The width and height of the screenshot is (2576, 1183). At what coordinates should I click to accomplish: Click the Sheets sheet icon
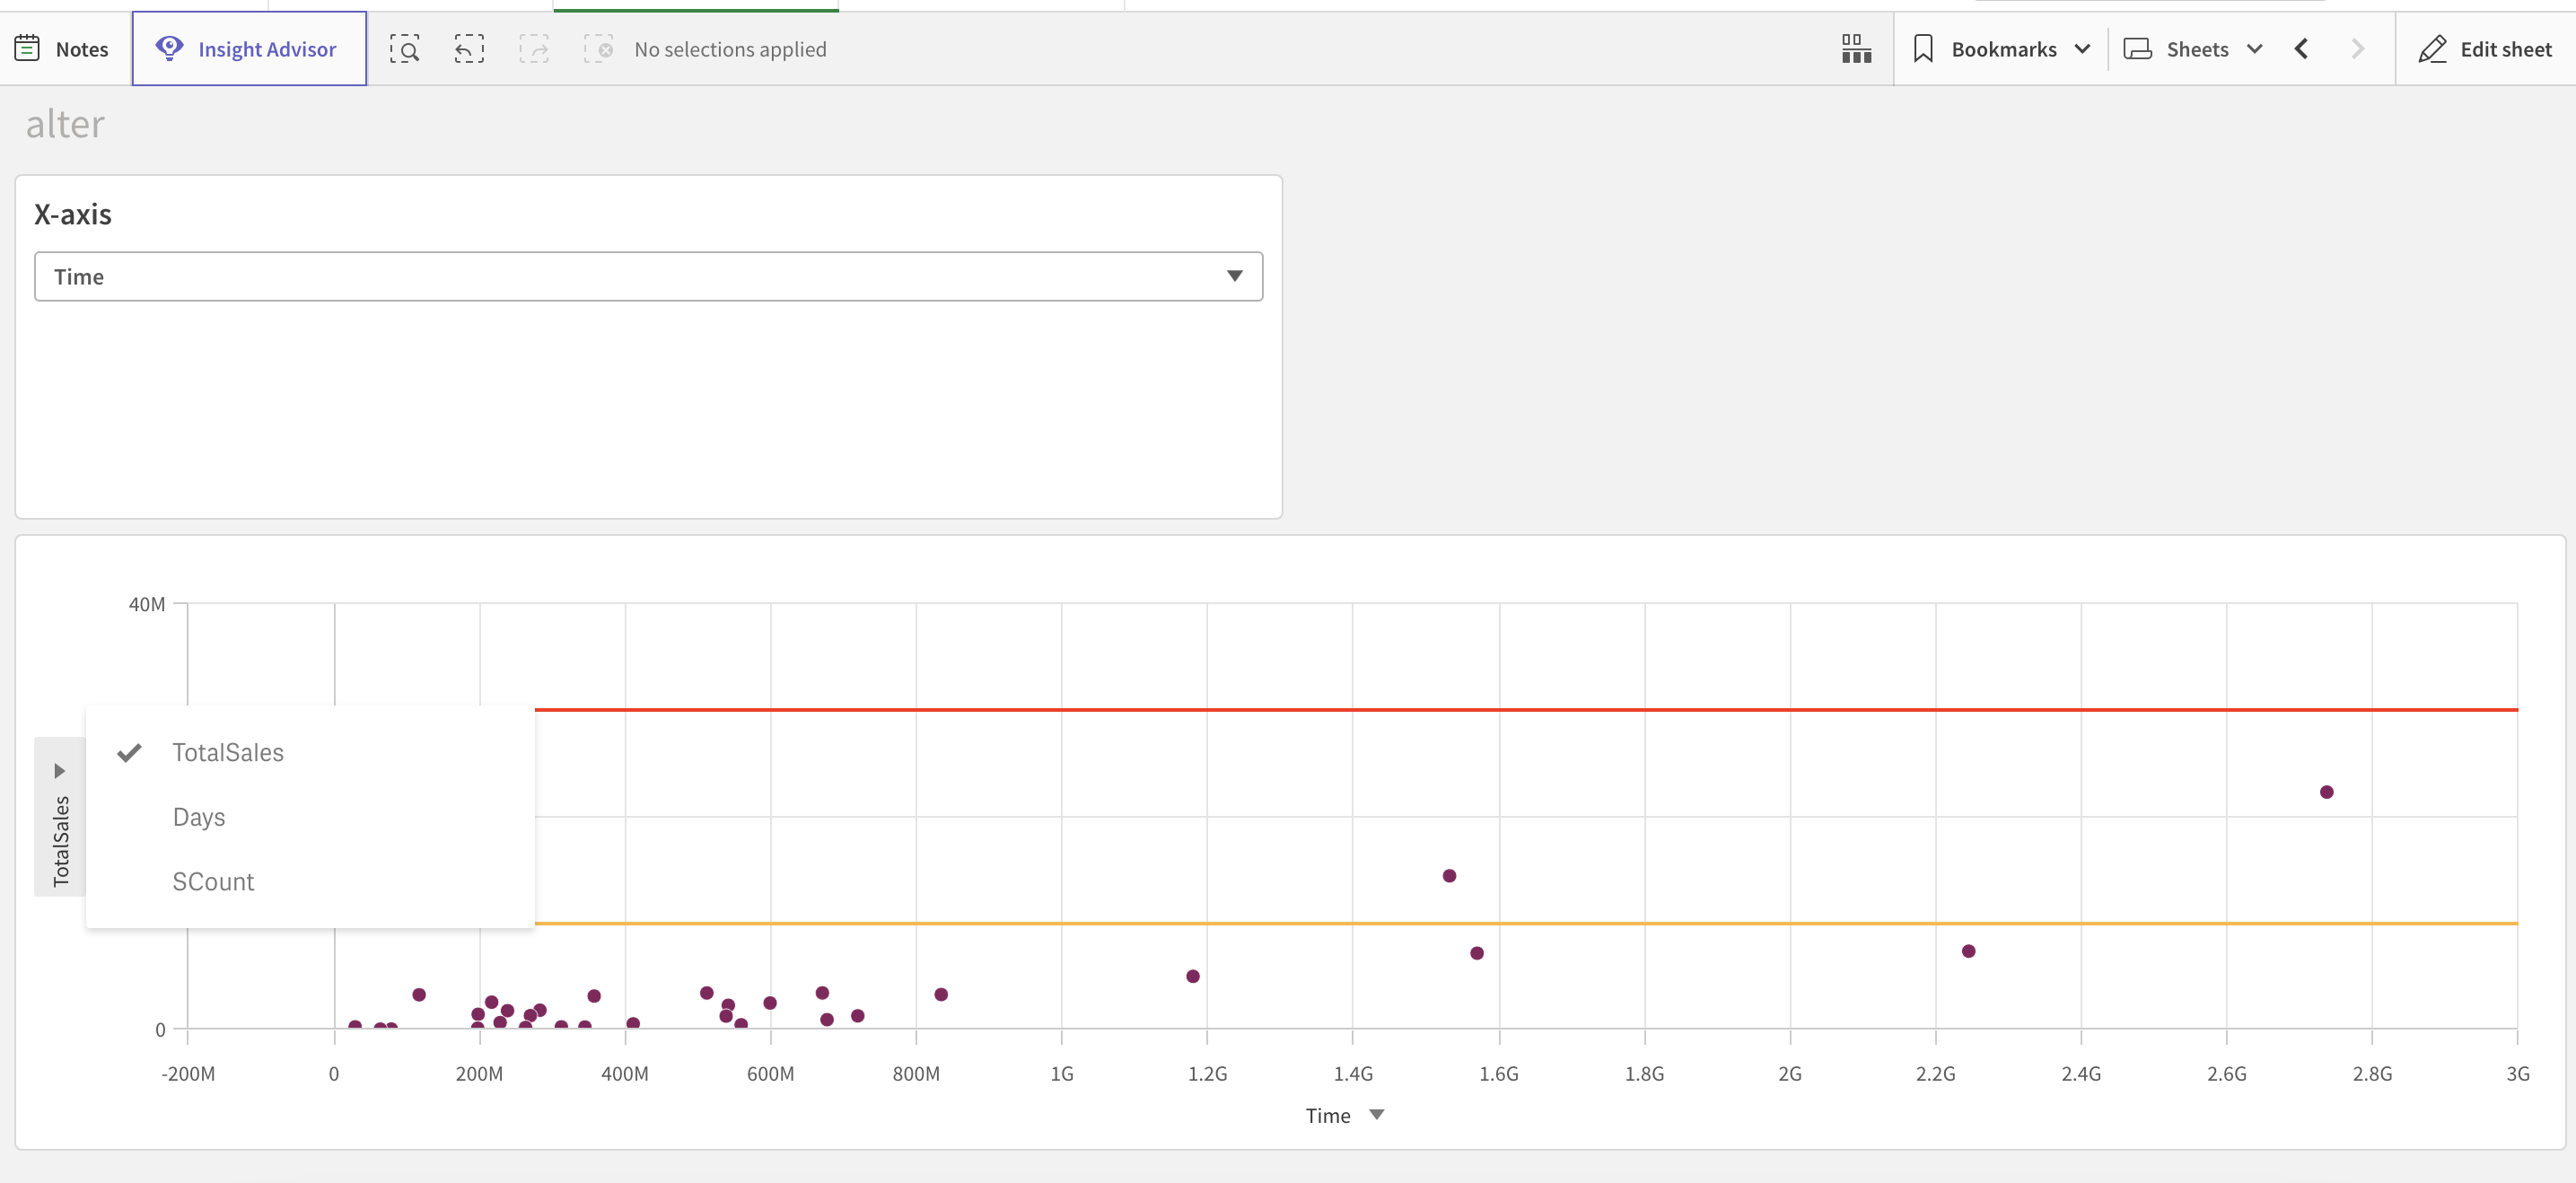[2137, 47]
